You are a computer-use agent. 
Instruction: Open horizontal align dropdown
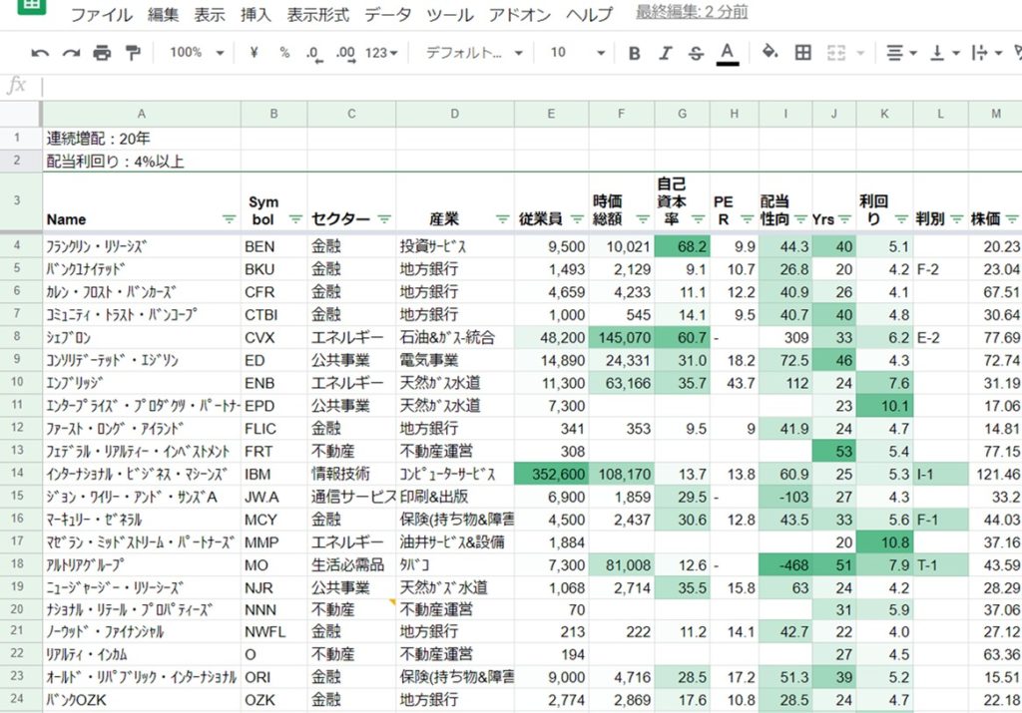tap(902, 54)
